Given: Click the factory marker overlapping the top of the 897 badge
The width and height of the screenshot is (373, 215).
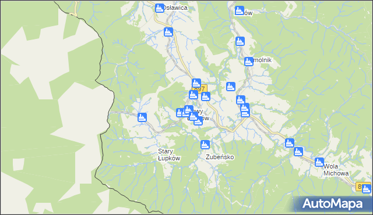Looking at the screenshot, I should point(196,83).
